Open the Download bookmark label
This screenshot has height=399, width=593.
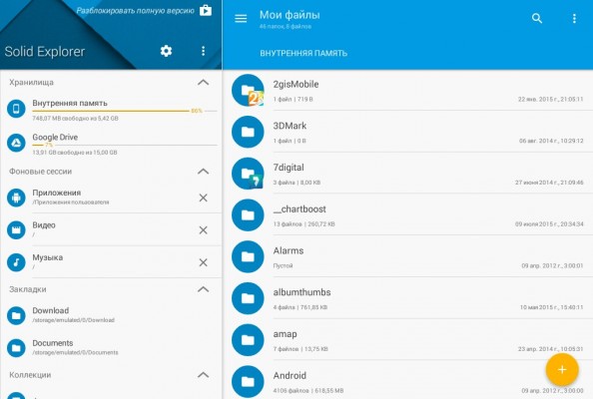click(x=51, y=310)
